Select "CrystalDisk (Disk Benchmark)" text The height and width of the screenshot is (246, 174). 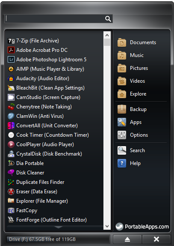(x=49, y=154)
